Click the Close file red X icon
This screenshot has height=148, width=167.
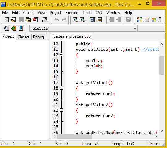(x=35, y=20)
